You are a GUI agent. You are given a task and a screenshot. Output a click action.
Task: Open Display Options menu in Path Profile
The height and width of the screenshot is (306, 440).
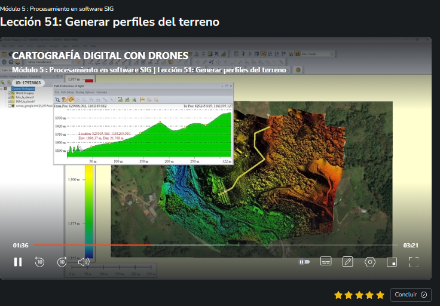pyautogui.click(x=84, y=93)
